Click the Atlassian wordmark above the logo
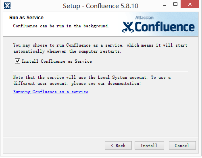 point(144,18)
